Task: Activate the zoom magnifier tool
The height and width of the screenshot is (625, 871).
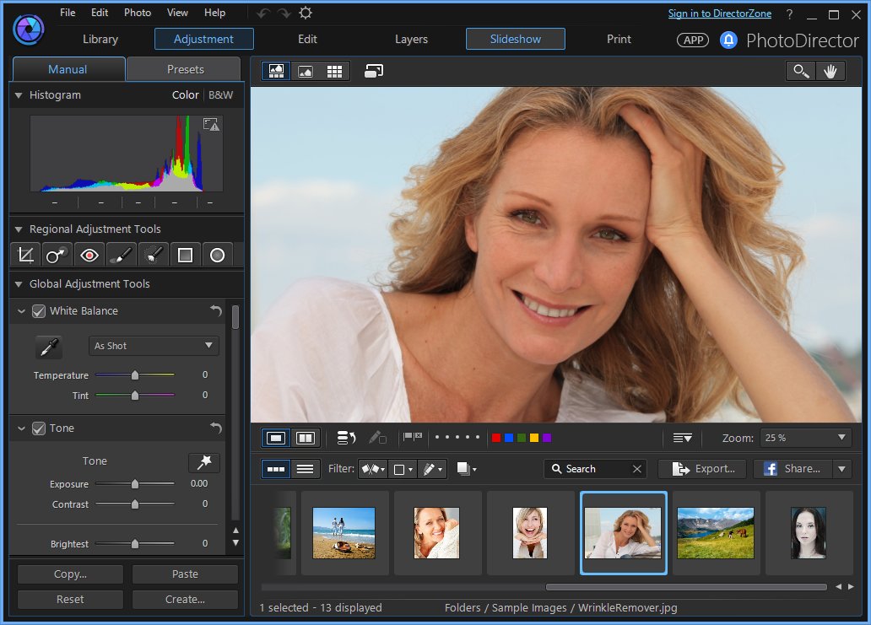Action: tap(801, 71)
